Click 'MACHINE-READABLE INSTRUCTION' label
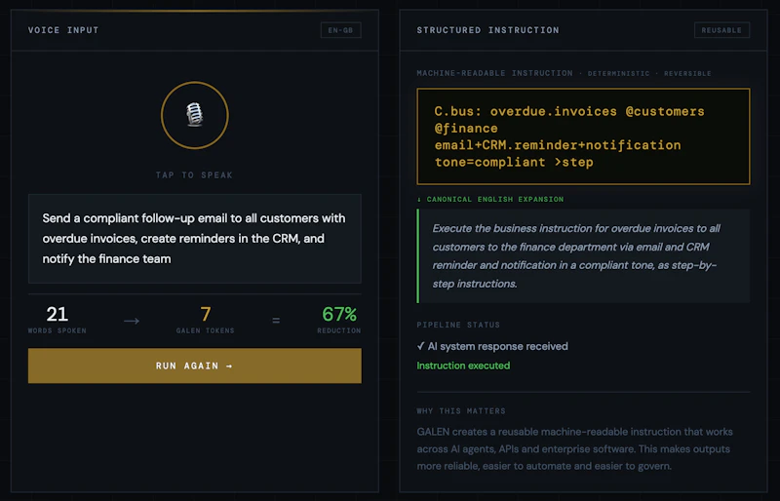Screen dimensions: 780x501 (x=495, y=73)
